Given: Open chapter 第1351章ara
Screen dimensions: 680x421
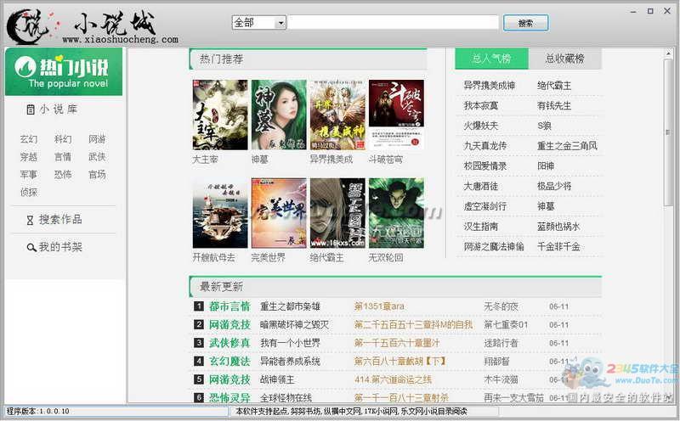Looking at the screenshot, I should click(x=379, y=306).
